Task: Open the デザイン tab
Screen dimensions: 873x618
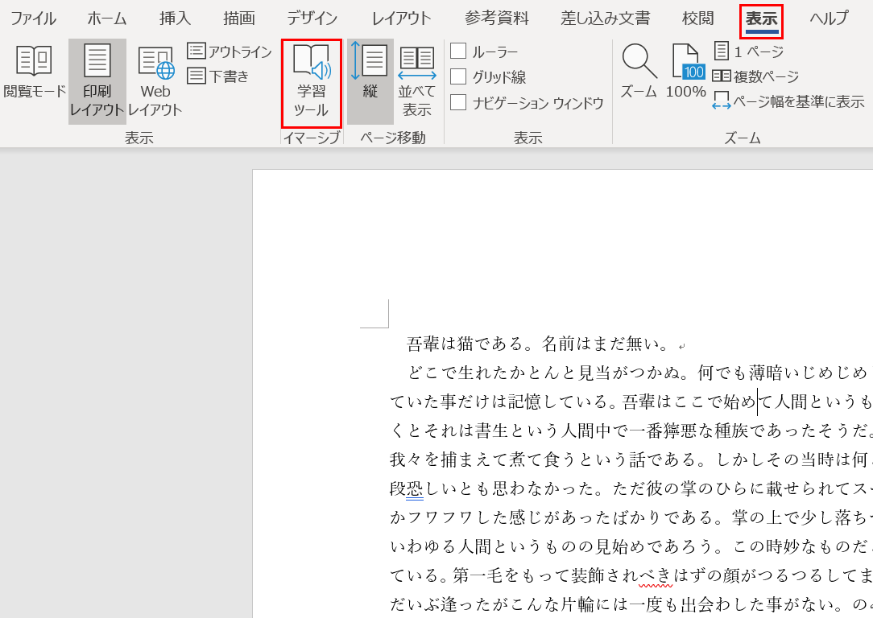Action: (312, 19)
